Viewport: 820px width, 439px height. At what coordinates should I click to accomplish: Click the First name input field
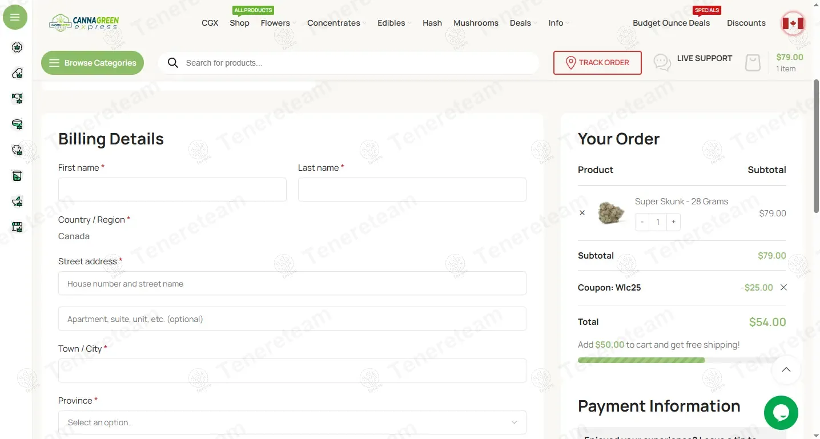click(172, 190)
